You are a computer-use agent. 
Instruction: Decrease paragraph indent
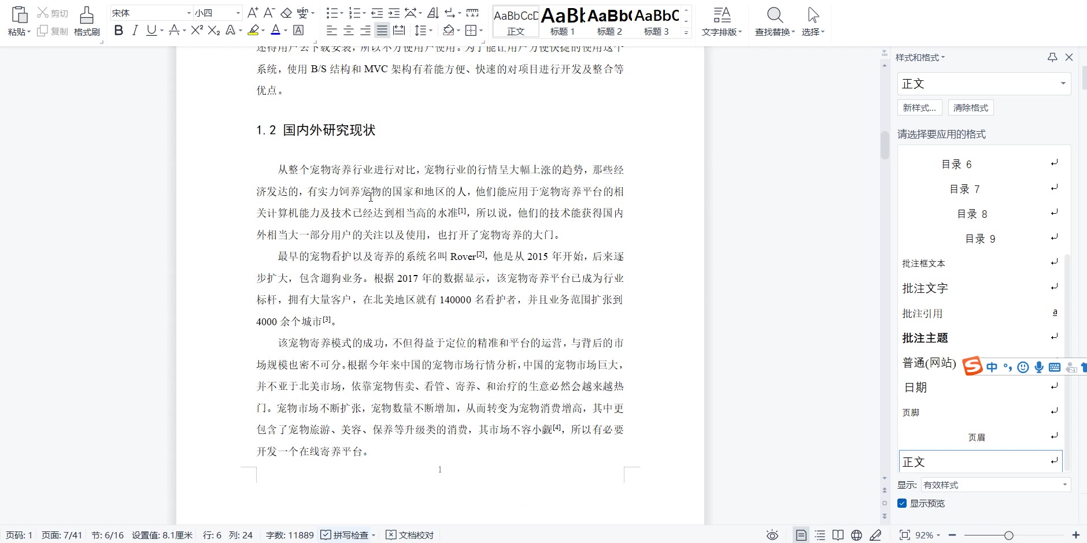pos(377,13)
